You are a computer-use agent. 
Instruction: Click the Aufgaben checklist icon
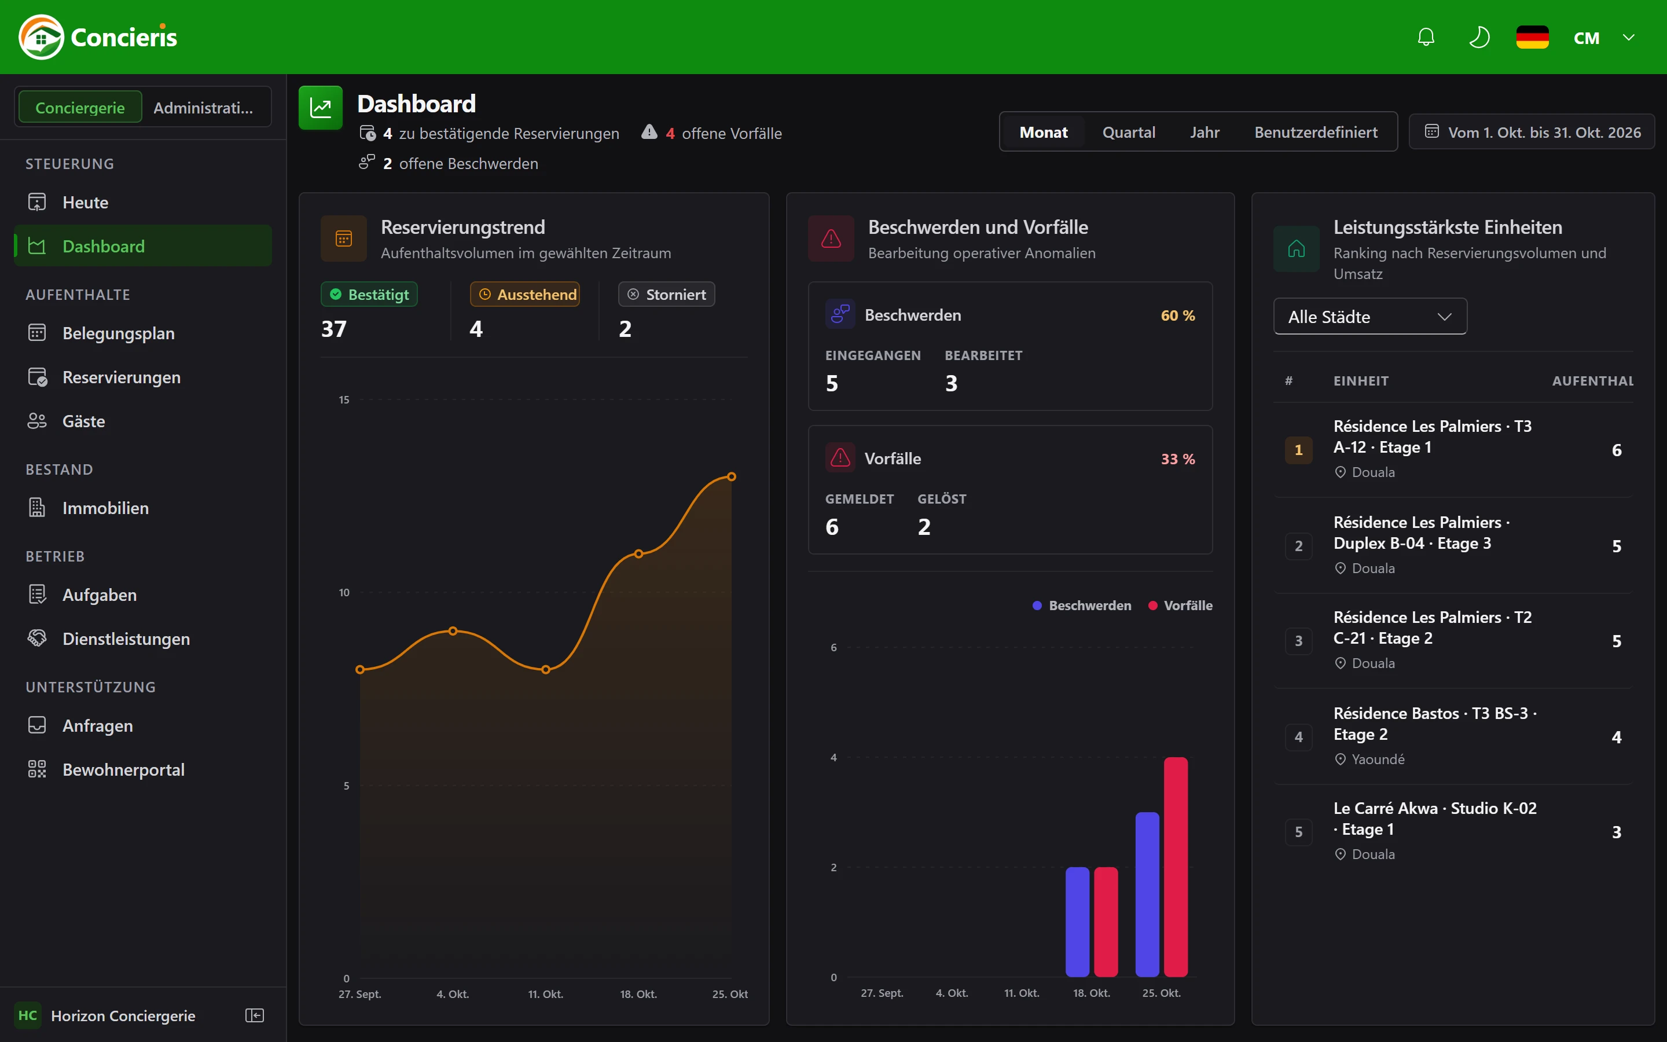click(x=37, y=595)
